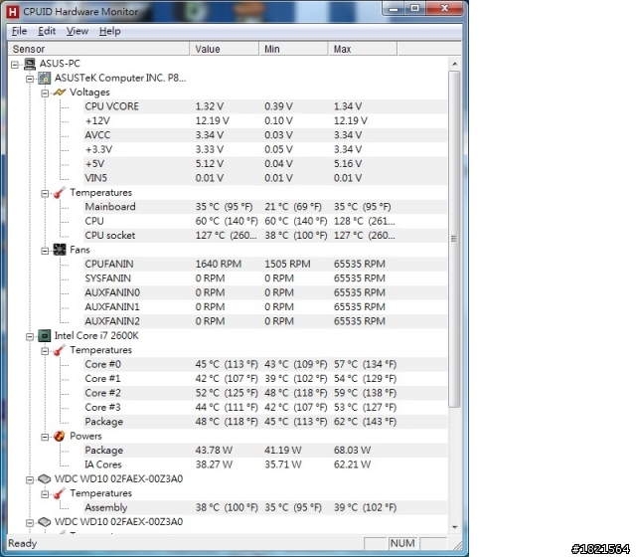Click the ASUSTeK motherboard icon
This screenshot has width=636, height=557.
point(45,78)
